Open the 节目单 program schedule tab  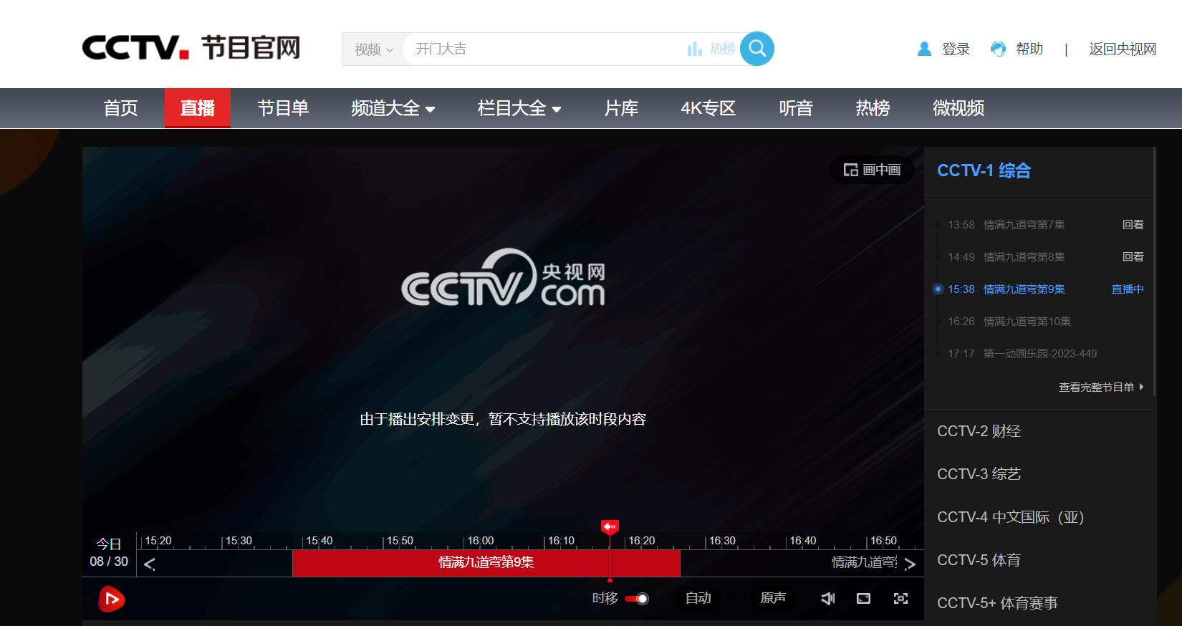[283, 108]
